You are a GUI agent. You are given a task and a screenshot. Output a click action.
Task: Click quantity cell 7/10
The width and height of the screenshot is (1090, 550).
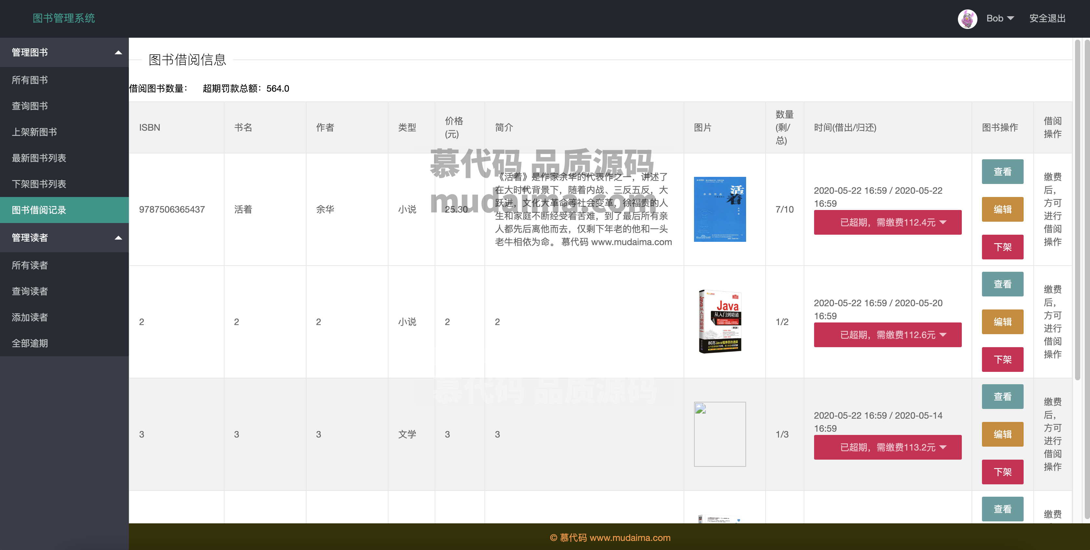784,209
